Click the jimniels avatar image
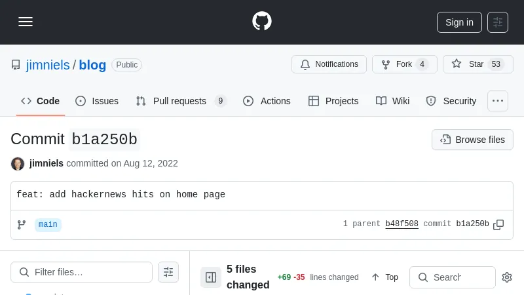This screenshot has width=524, height=295. 18,164
